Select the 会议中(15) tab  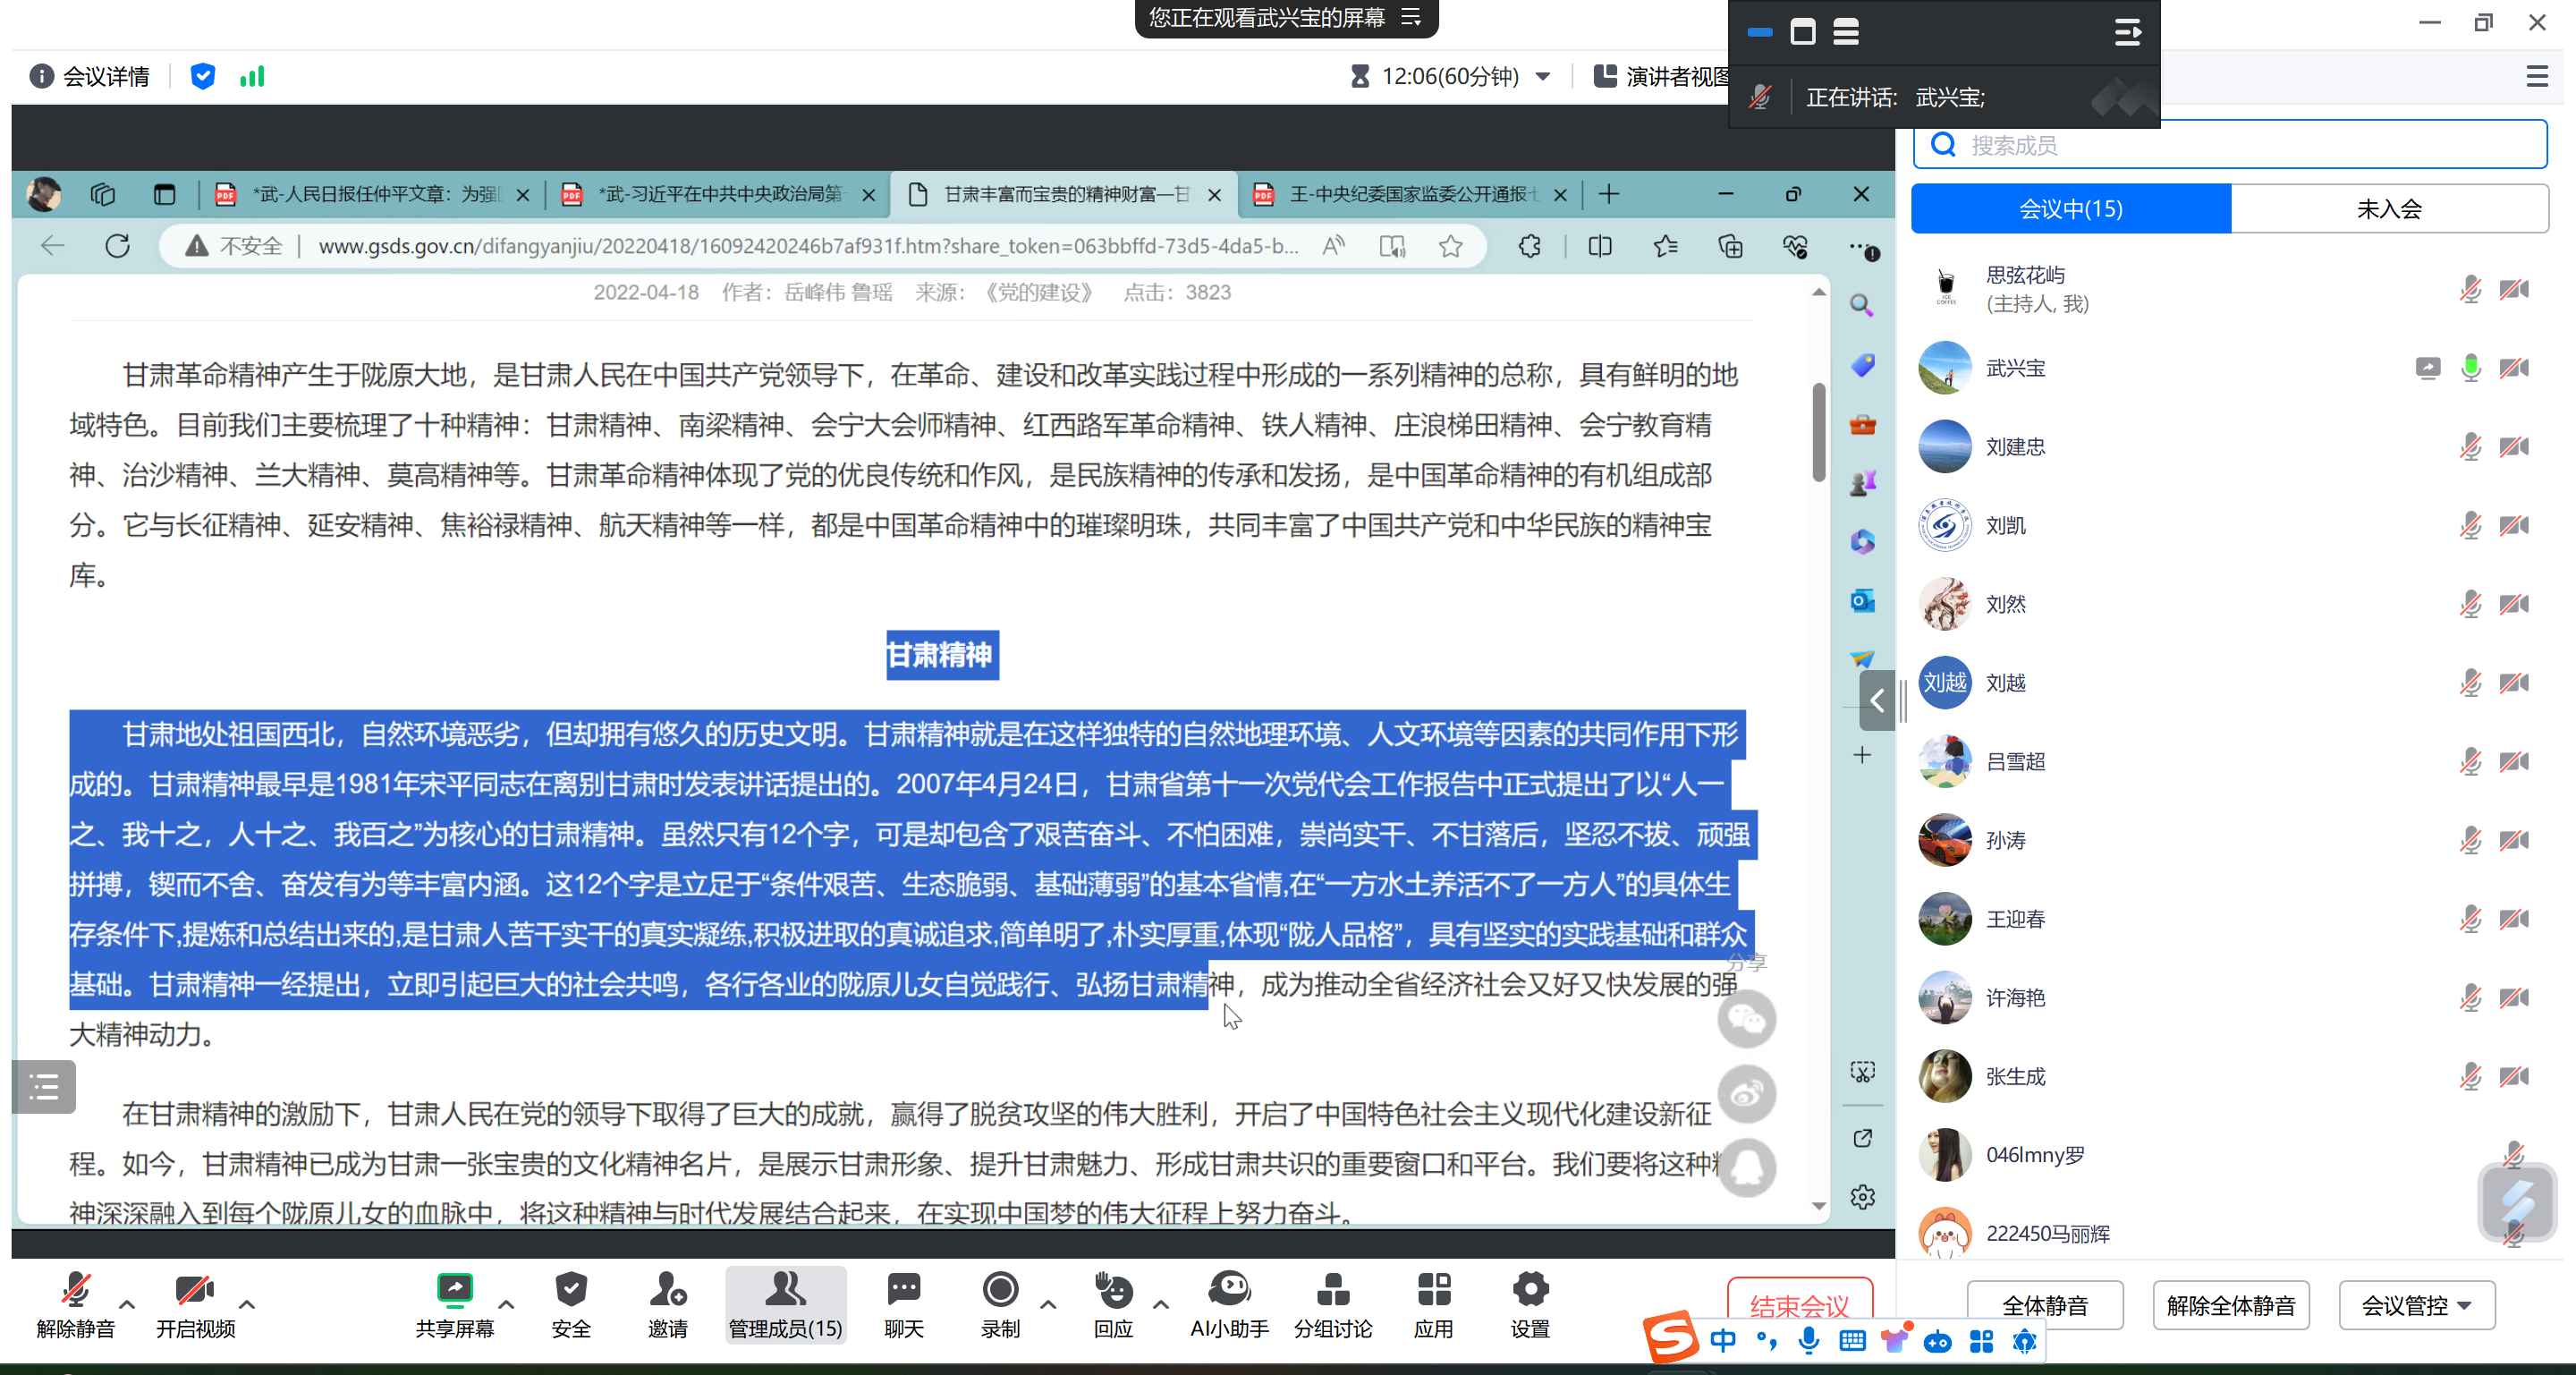click(2070, 208)
